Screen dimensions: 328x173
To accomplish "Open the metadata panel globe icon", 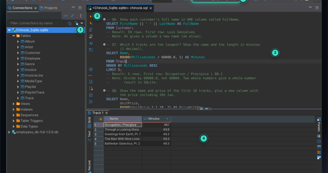I will point(319,142).
